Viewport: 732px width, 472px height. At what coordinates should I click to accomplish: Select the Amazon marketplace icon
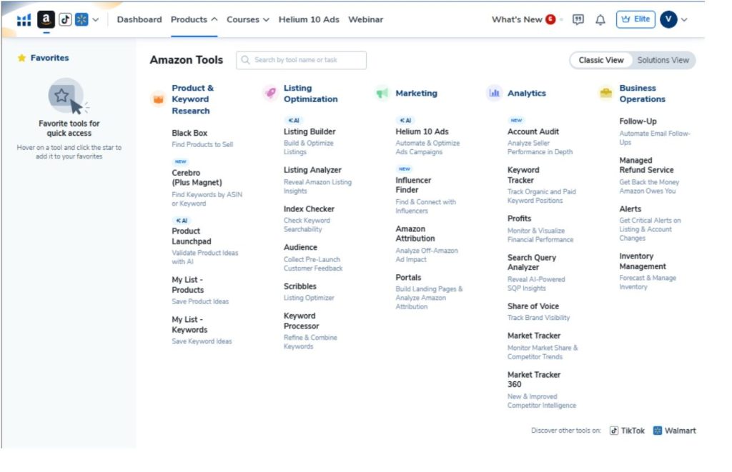[46, 19]
